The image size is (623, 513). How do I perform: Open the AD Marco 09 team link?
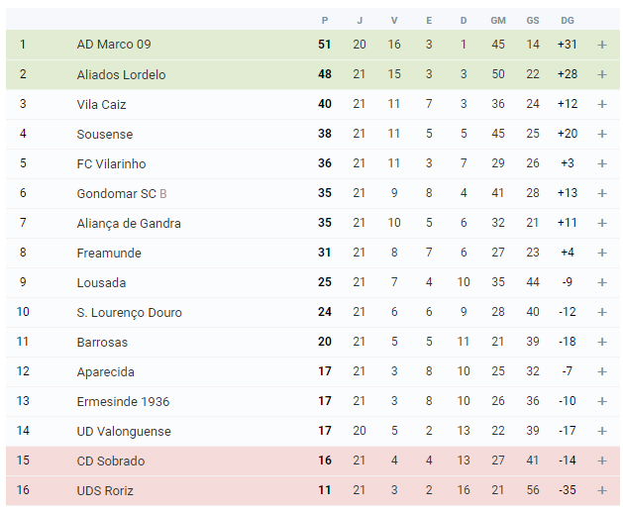coord(114,45)
